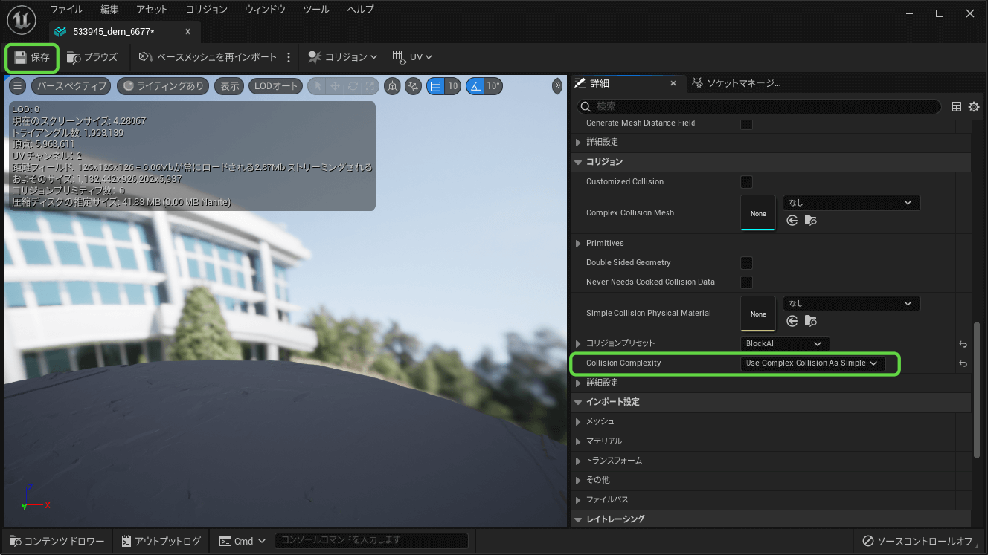Click Complex Collision Mesh None thumbnail
This screenshot has width=988, height=555.
[758, 213]
